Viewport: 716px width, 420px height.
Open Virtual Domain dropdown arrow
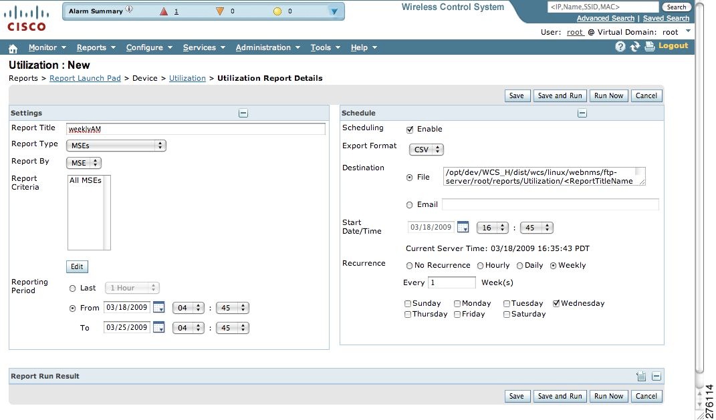(x=688, y=31)
